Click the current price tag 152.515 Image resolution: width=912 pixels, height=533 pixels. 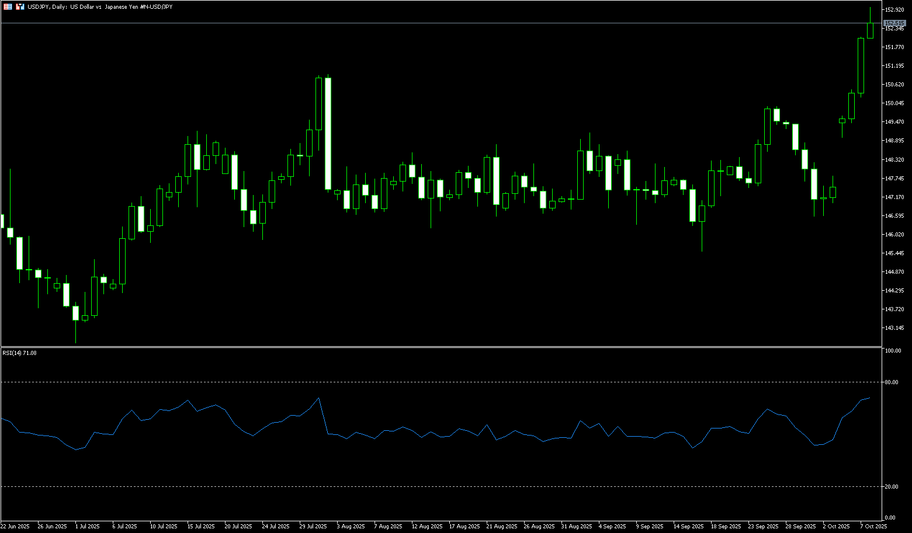click(x=894, y=23)
